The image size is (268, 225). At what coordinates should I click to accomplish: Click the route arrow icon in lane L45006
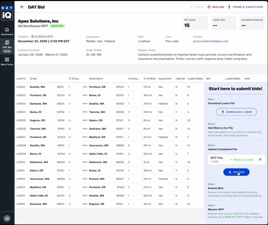85,129
